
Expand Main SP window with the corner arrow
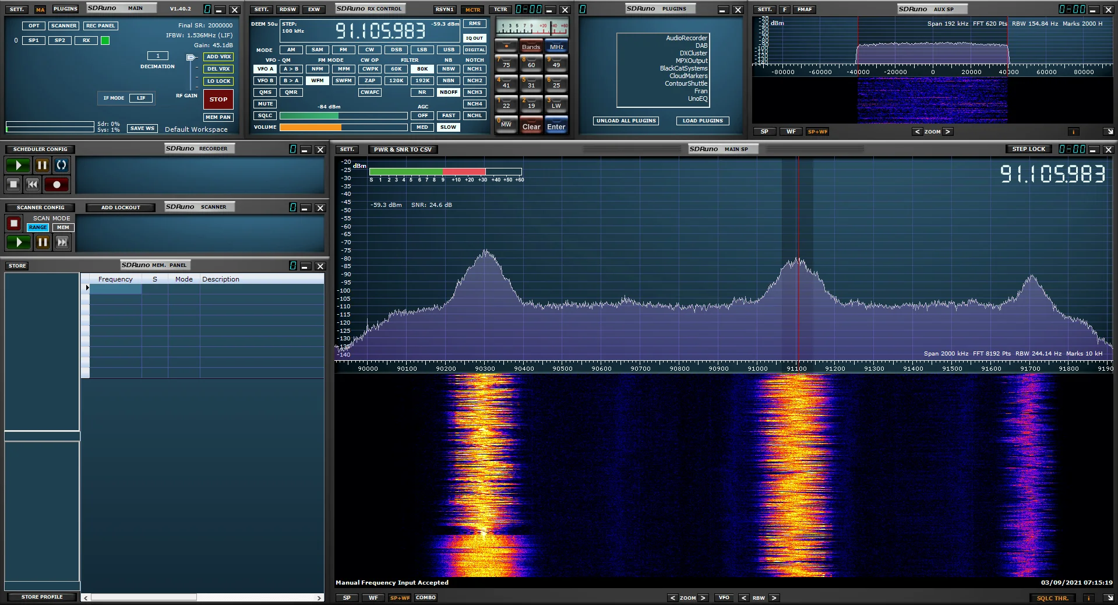tap(1109, 598)
